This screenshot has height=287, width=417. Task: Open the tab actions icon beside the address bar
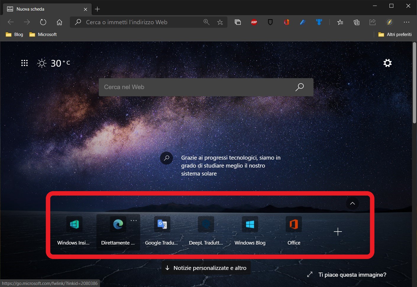(x=238, y=22)
